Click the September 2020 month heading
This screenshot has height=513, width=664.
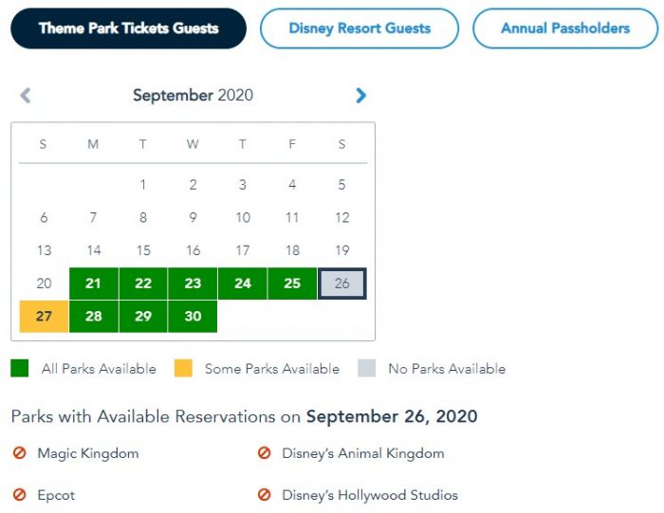pos(193,95)
